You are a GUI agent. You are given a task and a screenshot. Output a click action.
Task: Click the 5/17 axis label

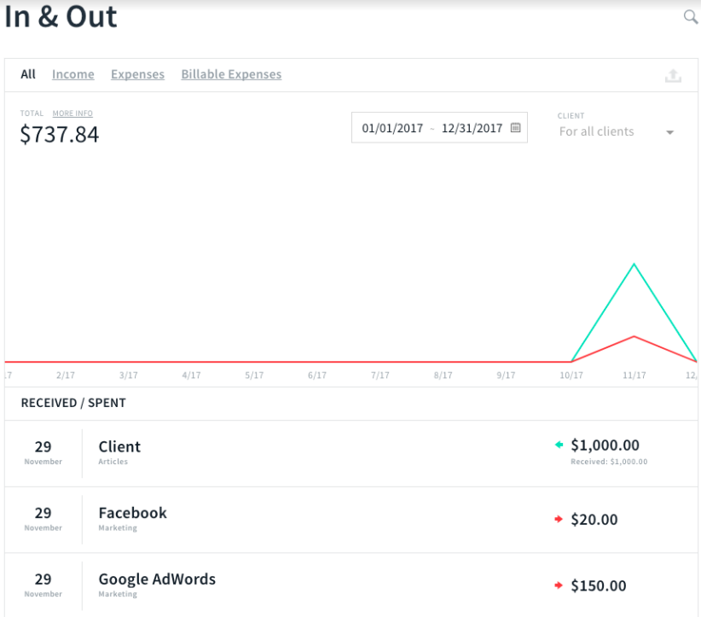click(254, 375)
